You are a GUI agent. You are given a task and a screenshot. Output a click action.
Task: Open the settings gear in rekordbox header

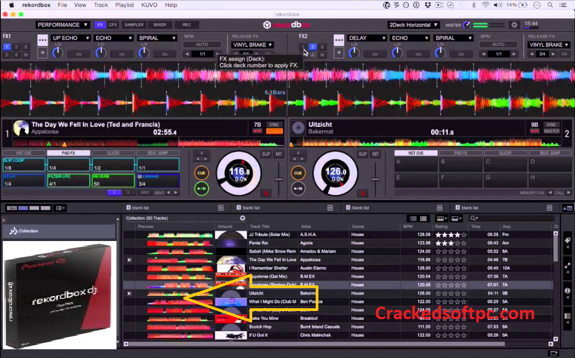point(514,25)
